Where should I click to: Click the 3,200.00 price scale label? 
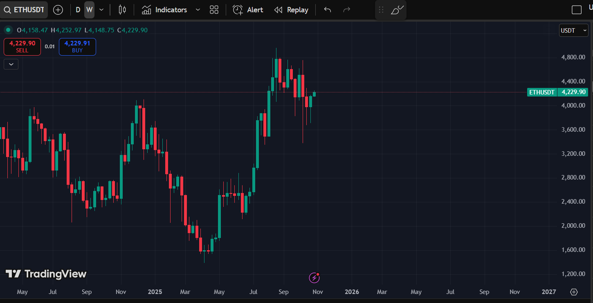point(573,154)
